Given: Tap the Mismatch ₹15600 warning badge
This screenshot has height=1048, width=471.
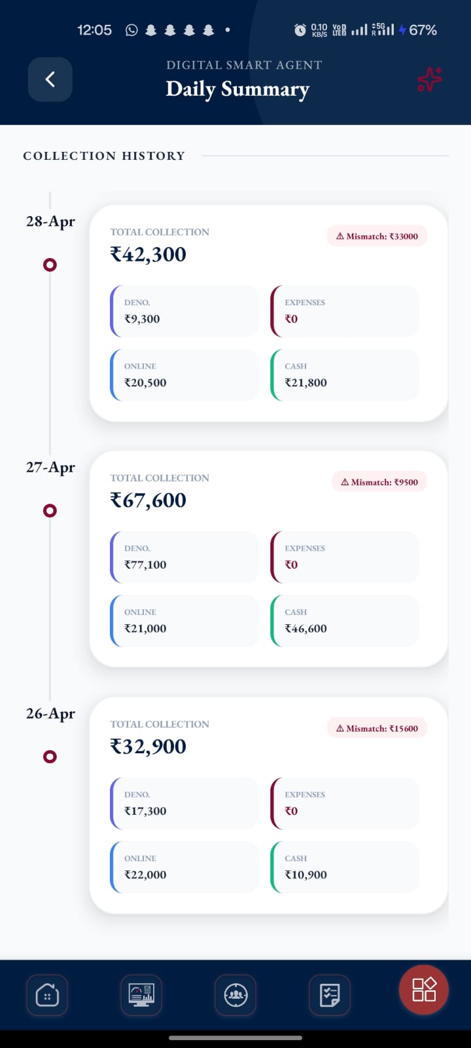Looking at the screenshot, I should [x=377, y=728].
